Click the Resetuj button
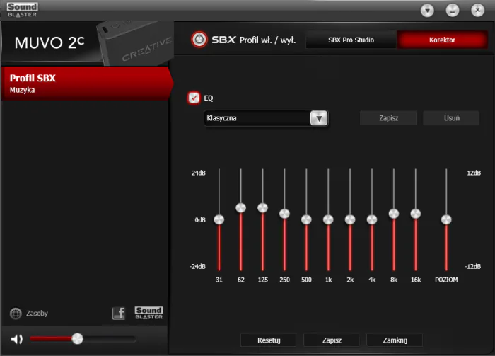Viewport: 495px width, 356px height. click(x=269, y=340)
